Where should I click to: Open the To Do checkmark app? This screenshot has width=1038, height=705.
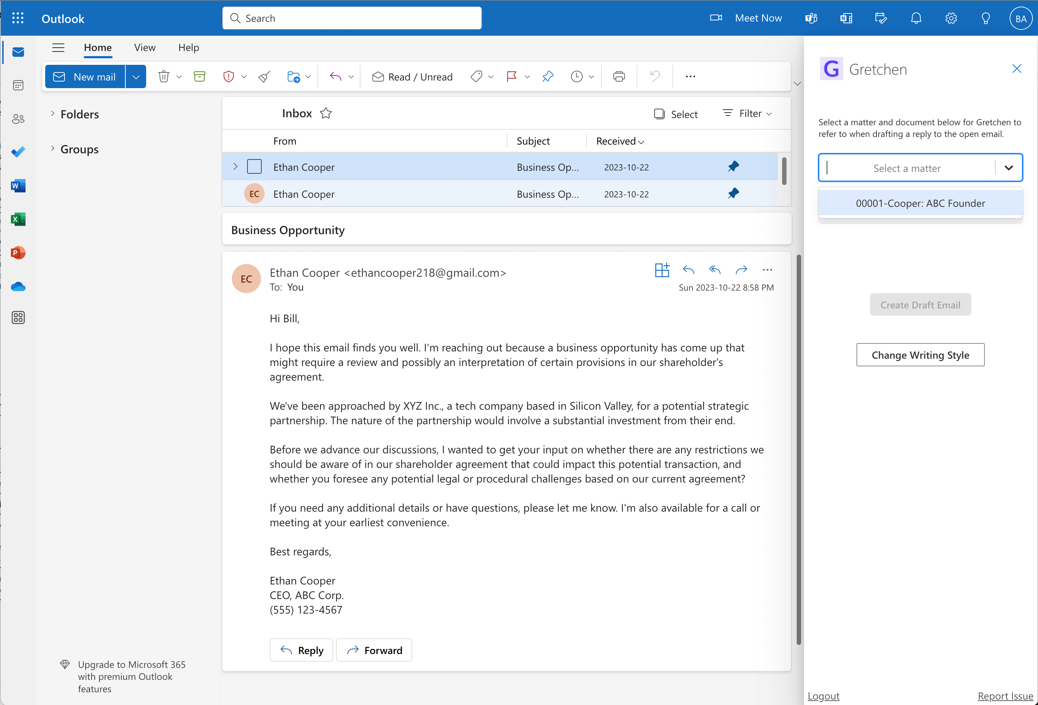click(18, 152)
